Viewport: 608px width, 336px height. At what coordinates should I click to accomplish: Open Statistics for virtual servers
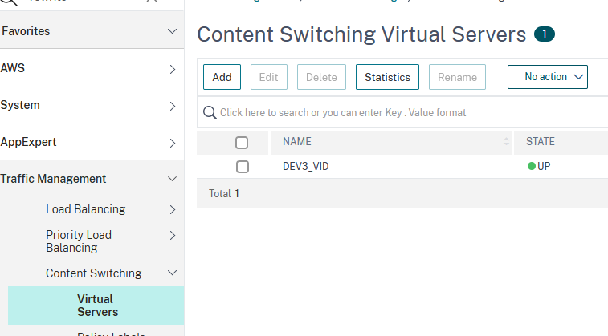[x=387, y=77]
